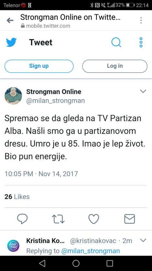Viewport: 152px width, 271px height.
Task: Like the tweet with heart icon
Action: (94, 219)
